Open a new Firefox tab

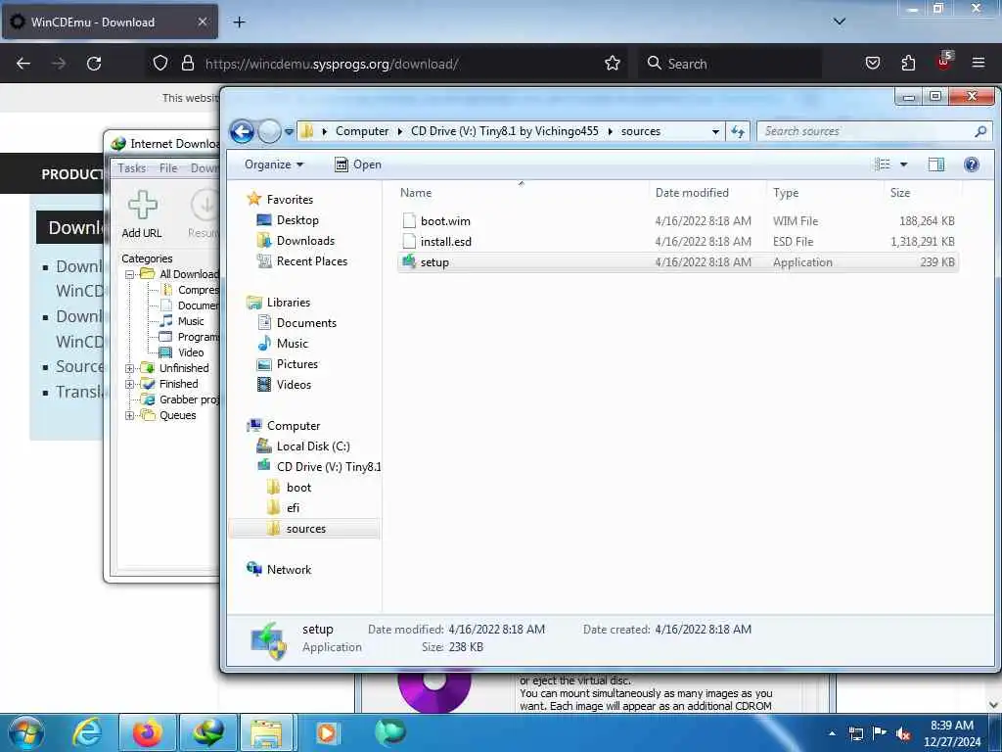click(239, 23)
